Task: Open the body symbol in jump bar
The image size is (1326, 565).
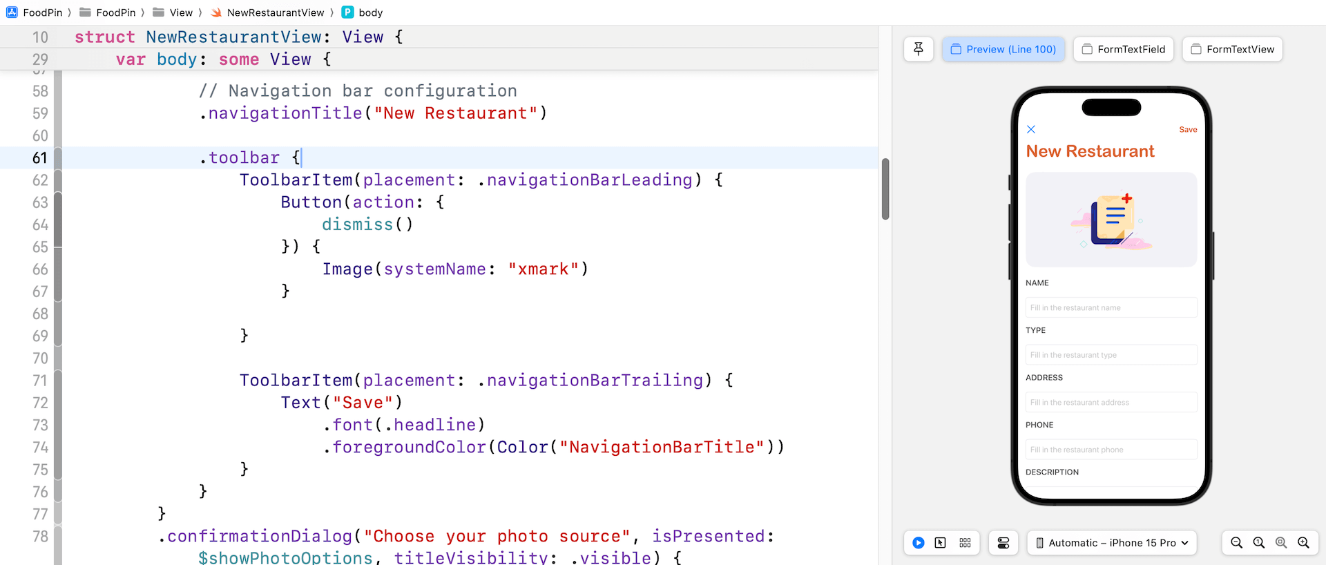Action: pos(370,12)
